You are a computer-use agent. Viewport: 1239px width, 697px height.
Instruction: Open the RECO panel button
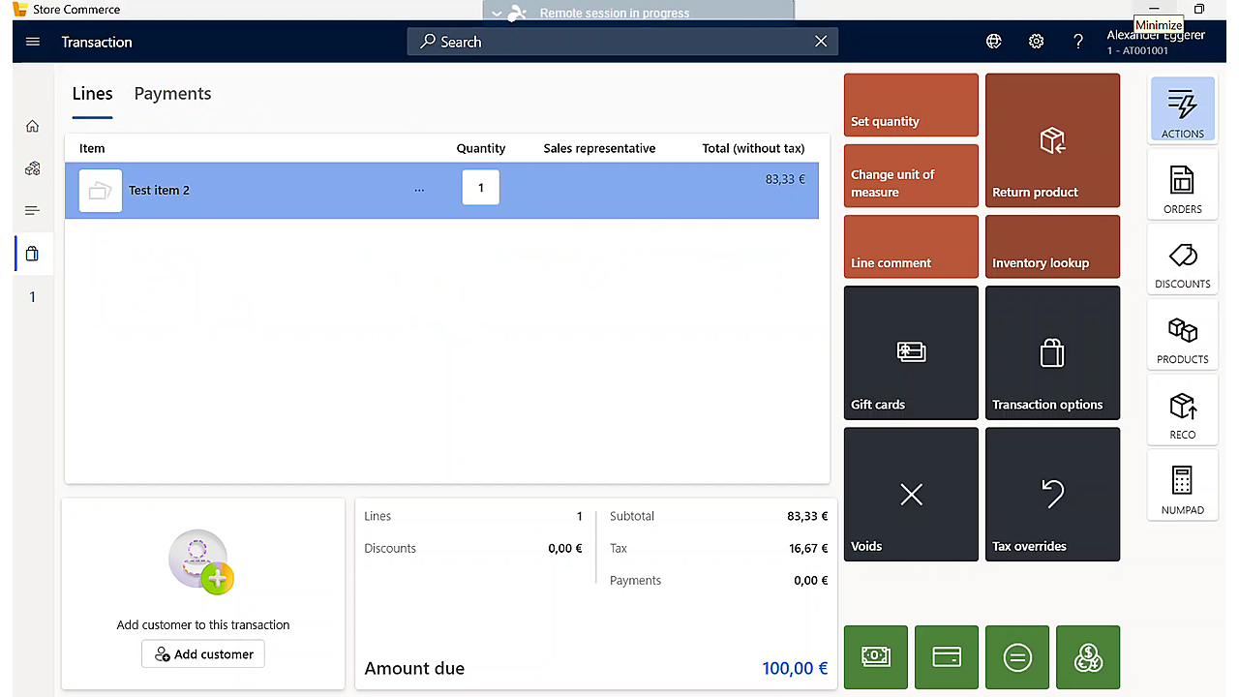tap(1182, 411)
